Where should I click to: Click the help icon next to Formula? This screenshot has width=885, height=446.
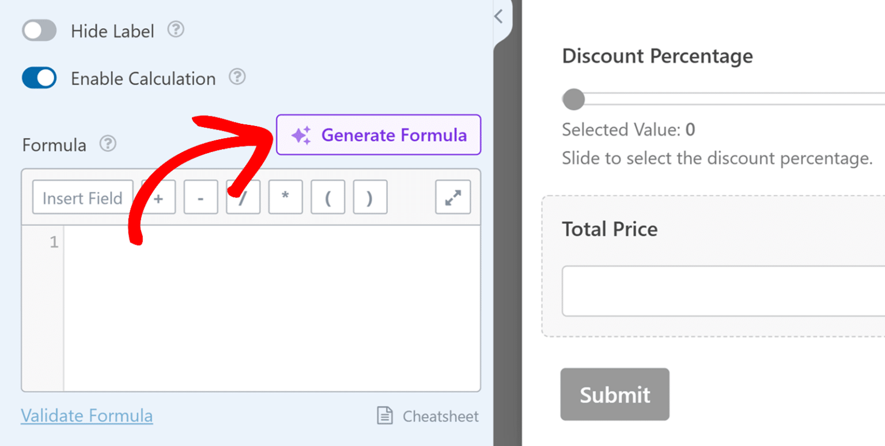coord(107,145)
